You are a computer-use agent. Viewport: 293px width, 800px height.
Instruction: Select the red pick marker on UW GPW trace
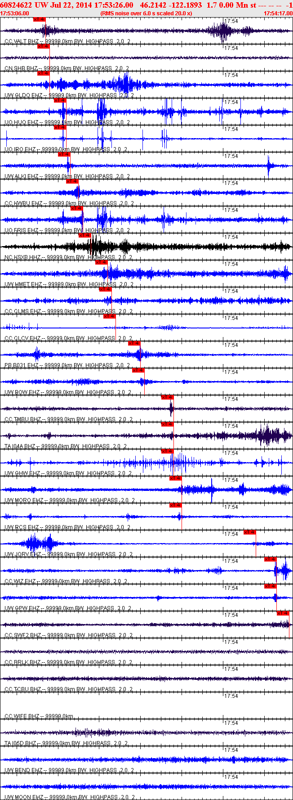click(x=271, y=586)
